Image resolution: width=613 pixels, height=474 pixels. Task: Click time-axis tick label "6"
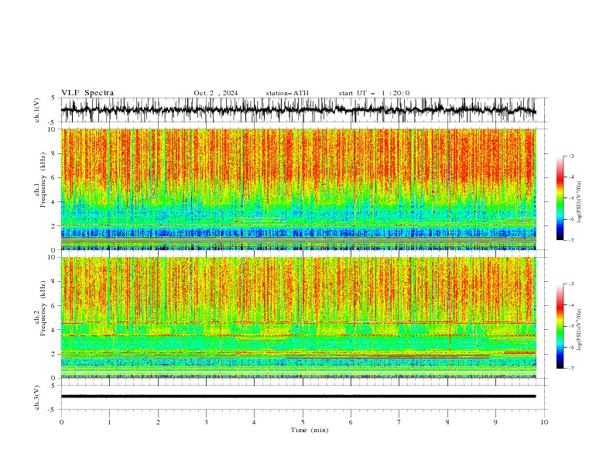(351, 422)
